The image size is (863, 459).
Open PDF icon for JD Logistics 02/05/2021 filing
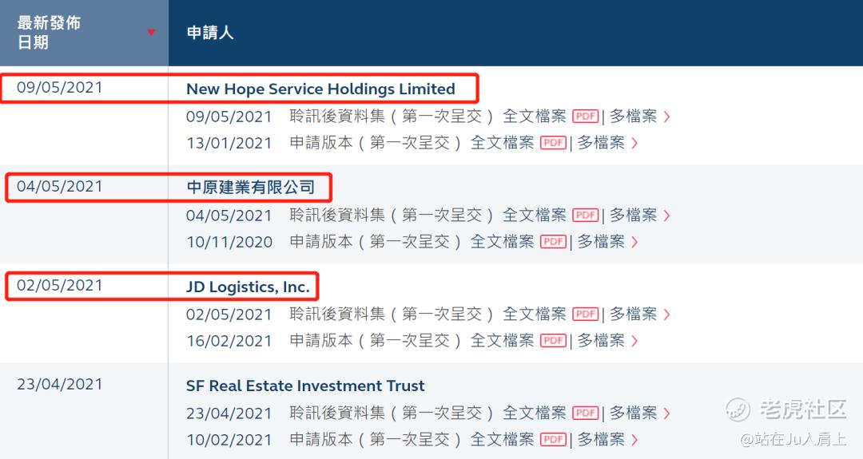click(586, 315)
